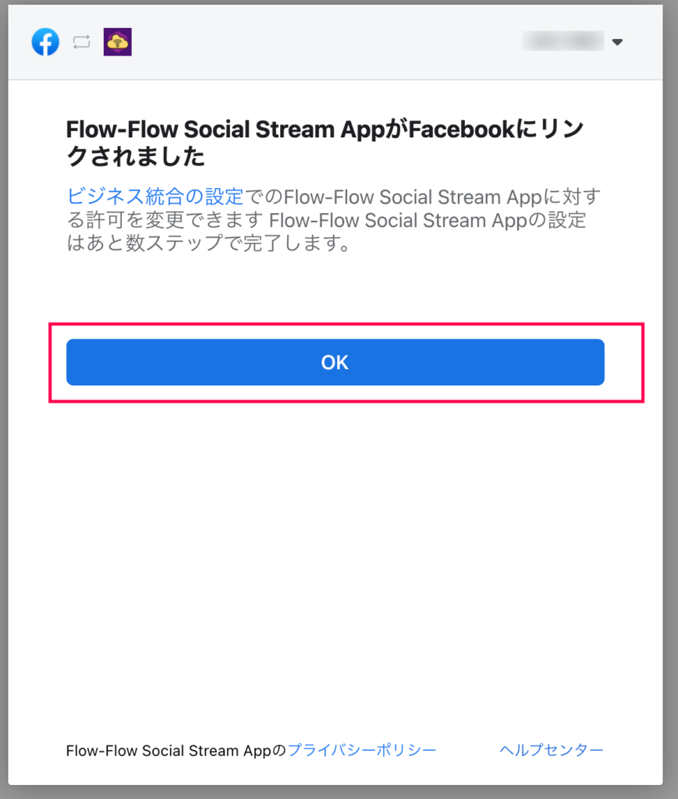The height and width of the screenshot is (799, 678).
Task: Expand the account dropdown arrow
Action: click(617, 42)
